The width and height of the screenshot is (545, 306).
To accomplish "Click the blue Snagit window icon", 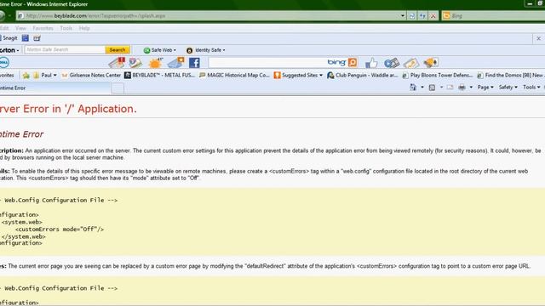I will tap(26, 38).
